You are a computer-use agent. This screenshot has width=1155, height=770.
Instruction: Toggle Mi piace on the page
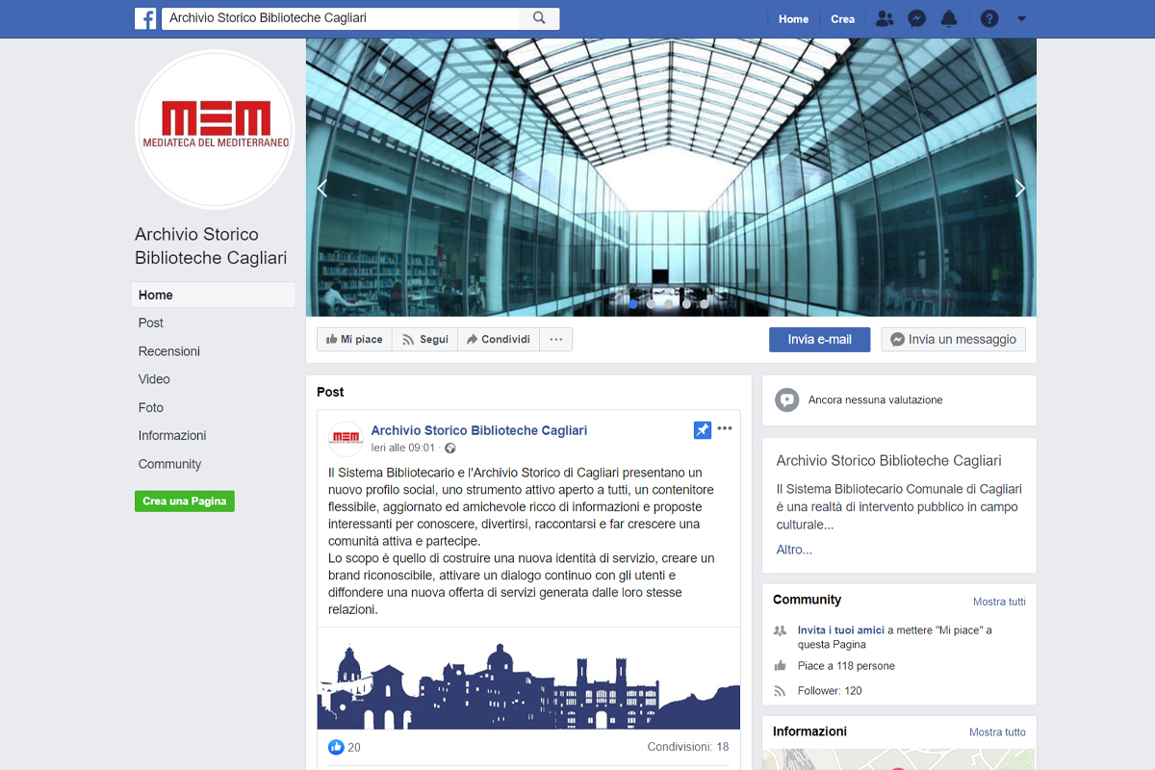[x=354, y=340]
